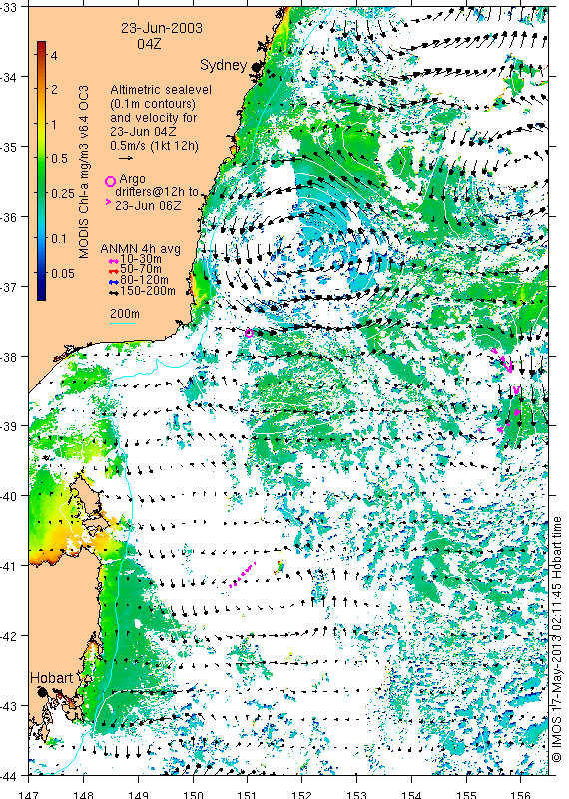569x799 pixels.
Task: Click the -33 latitude axis label
Action: point(9,8)
